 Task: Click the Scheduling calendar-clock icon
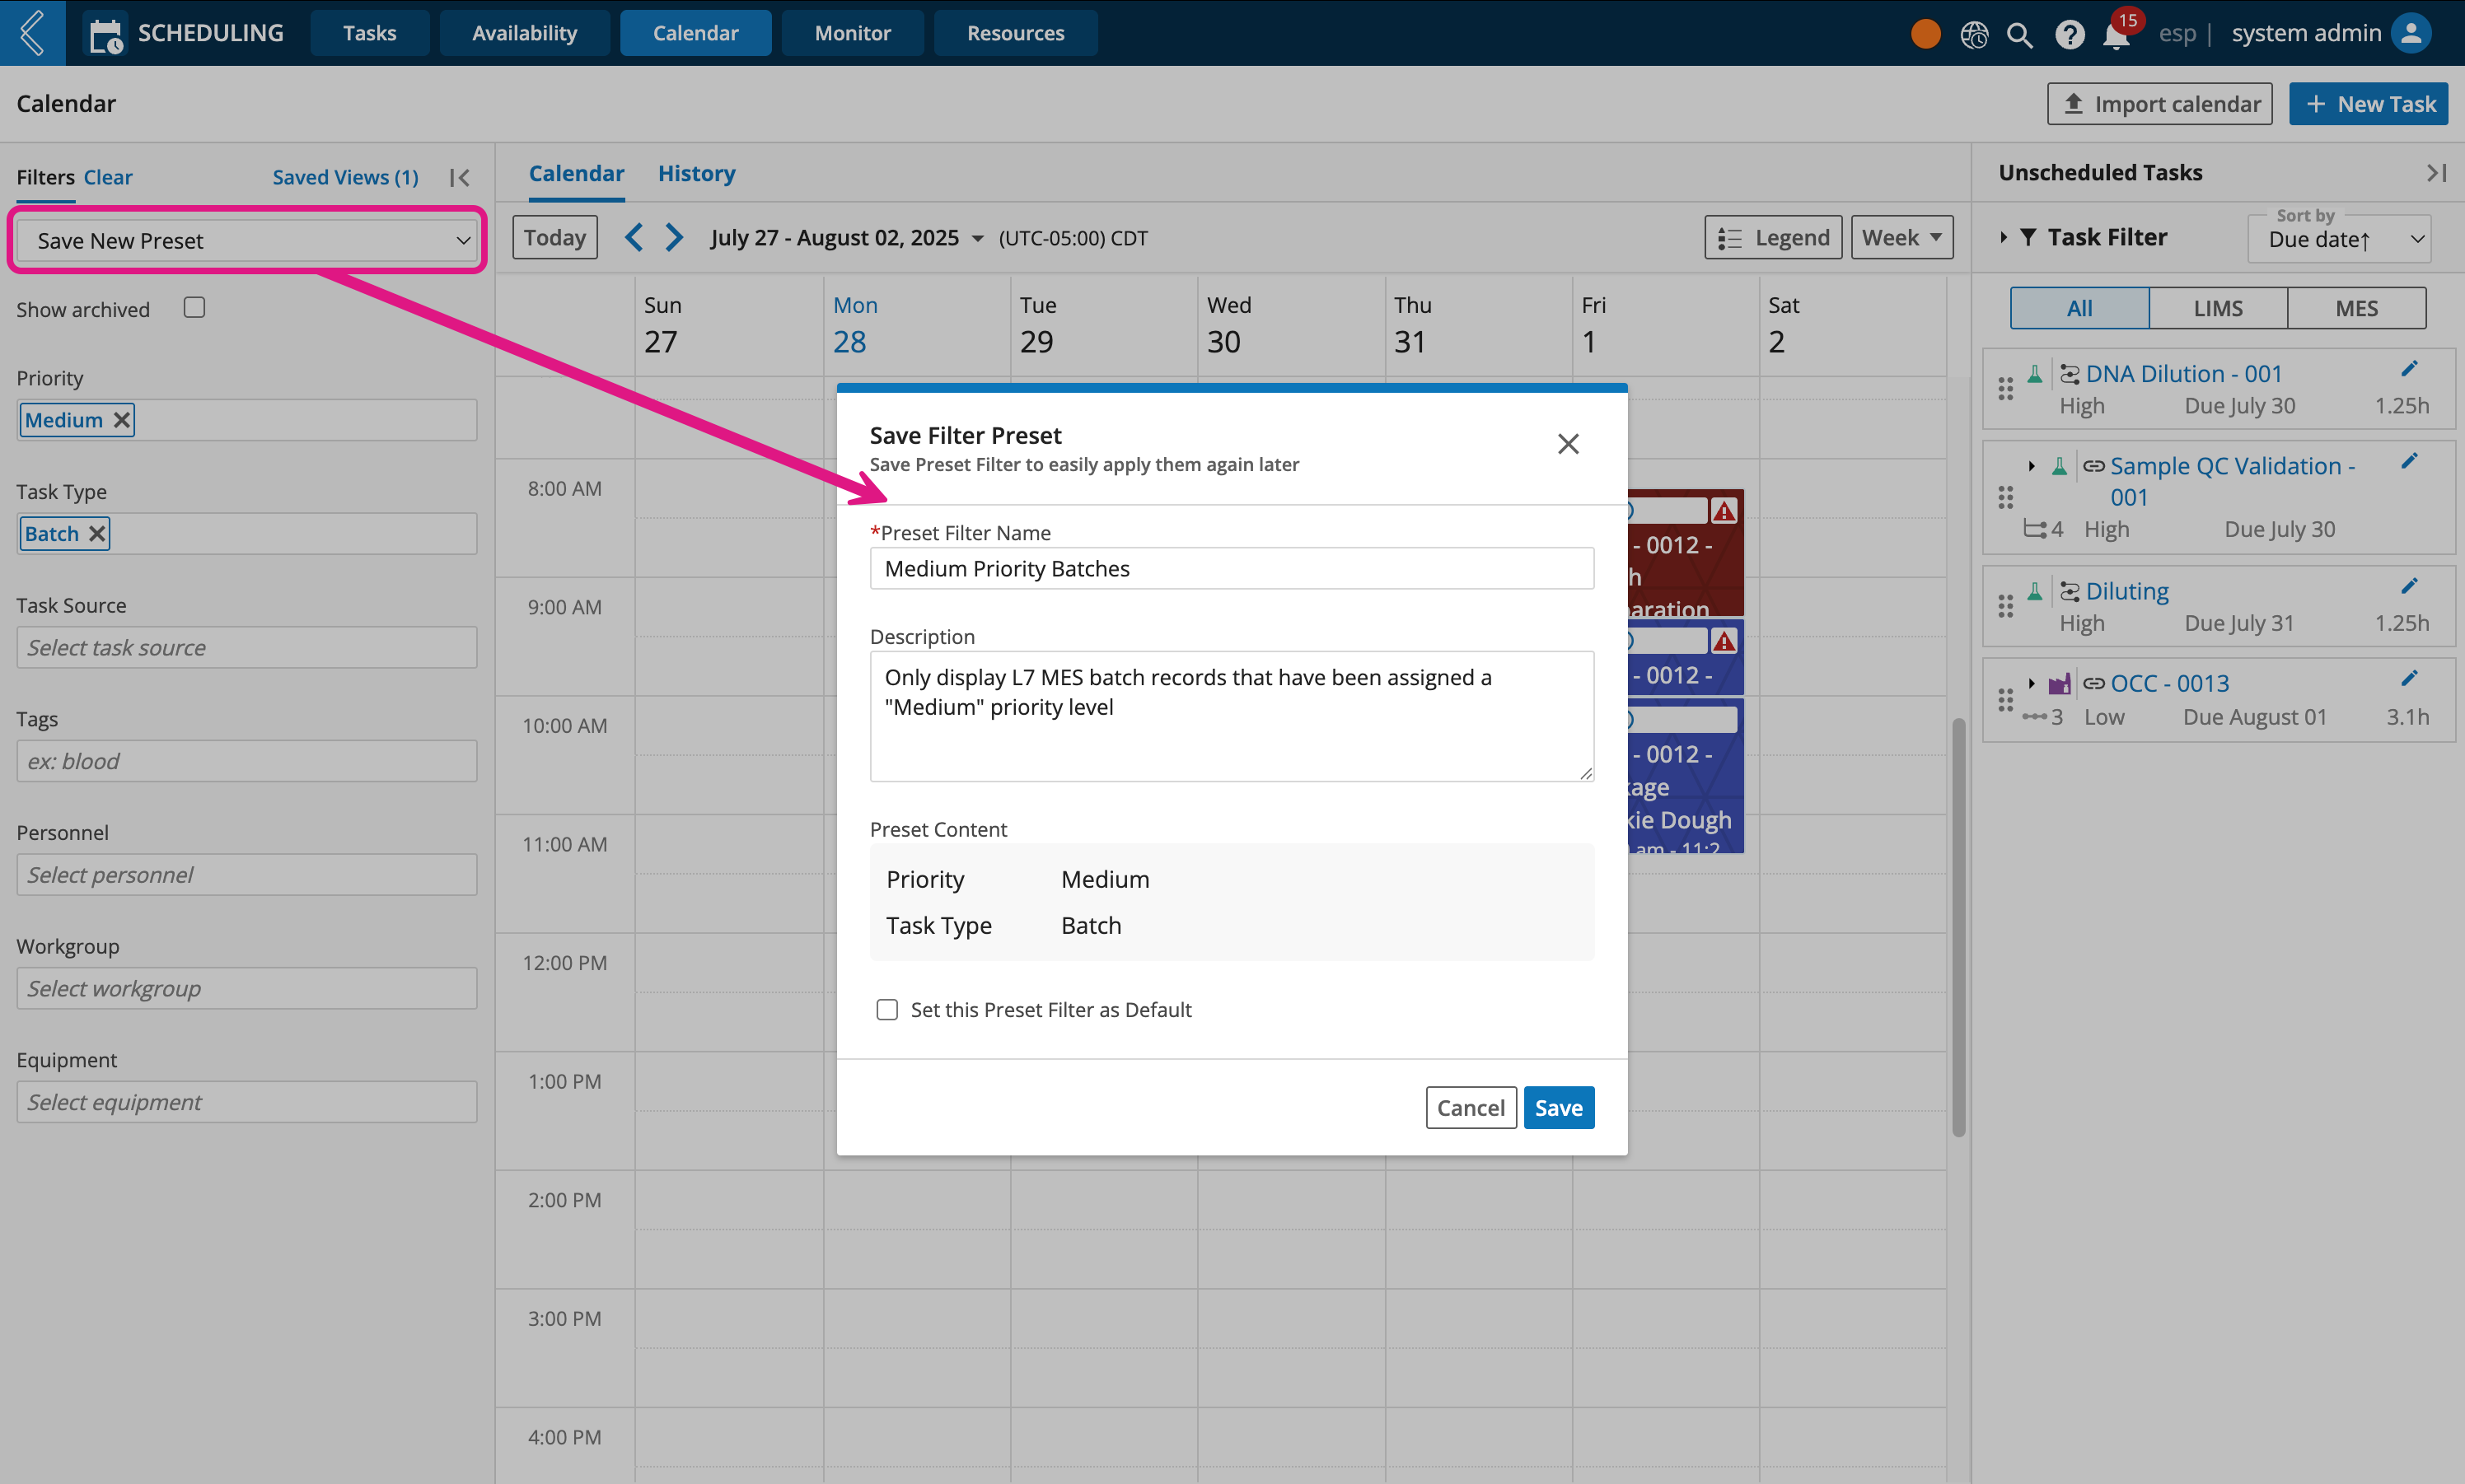pyautogui.click(x=106, y=35)
